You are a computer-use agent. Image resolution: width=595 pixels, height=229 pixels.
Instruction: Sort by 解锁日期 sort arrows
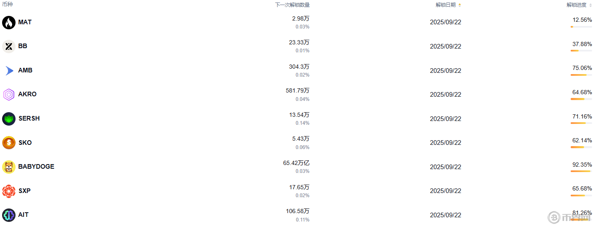[x=459, y=5]
